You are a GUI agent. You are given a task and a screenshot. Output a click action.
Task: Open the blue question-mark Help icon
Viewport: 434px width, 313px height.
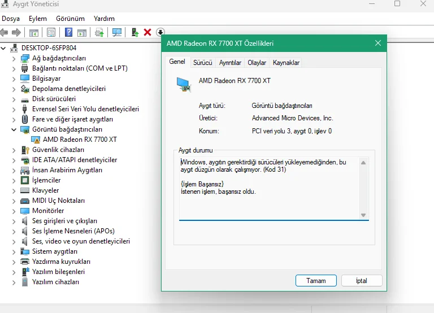pyautogui.click(x=68, y=32)
